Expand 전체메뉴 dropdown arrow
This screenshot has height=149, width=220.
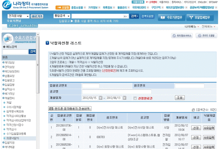click(x=214, y=27)
